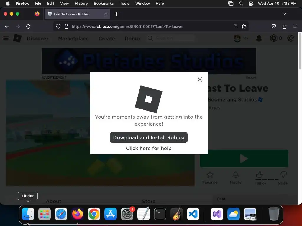Open Firefox application hamburger menu

295,26
